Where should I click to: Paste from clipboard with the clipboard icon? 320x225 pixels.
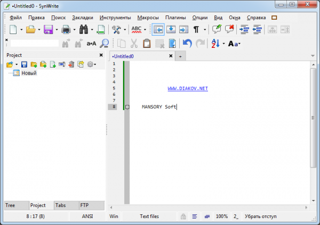pyautogui.click(x=147, y=44)
